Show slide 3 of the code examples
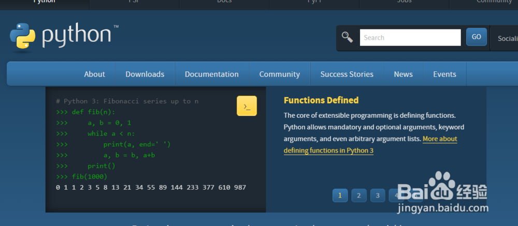This screenshot has height=226, width=518. [378, 195]
